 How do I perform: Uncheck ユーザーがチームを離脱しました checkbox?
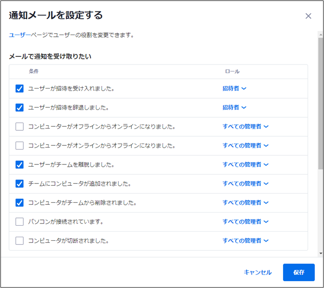[20, 164]
